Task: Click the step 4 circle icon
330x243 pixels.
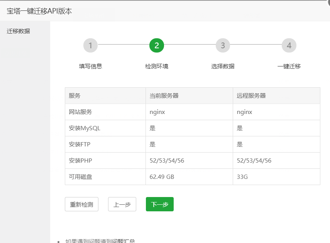Action: [x=289, y=45]
